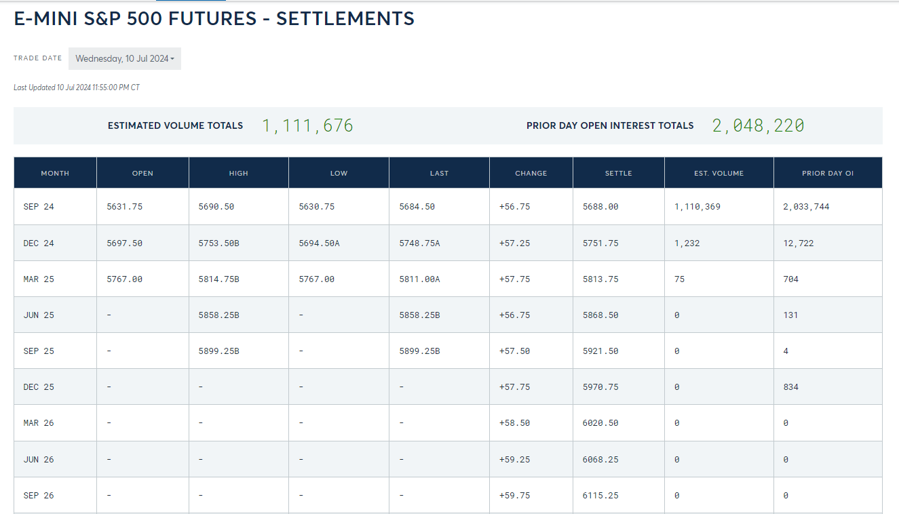This screenshot has width=899, height=514.
Task: Click the PRIOR DAY OI column header
Action: point(828,173)
